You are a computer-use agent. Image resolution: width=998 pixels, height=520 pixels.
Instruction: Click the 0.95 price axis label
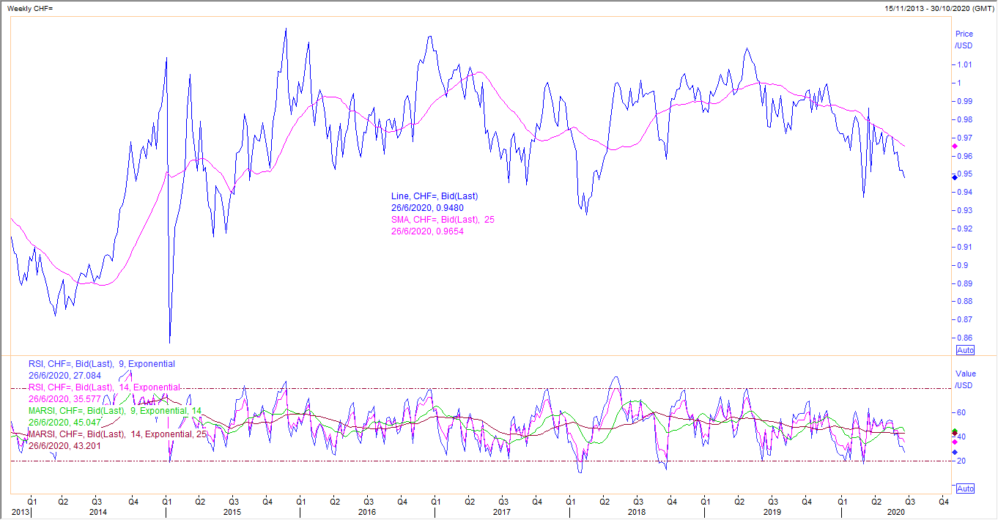[966, 174]
